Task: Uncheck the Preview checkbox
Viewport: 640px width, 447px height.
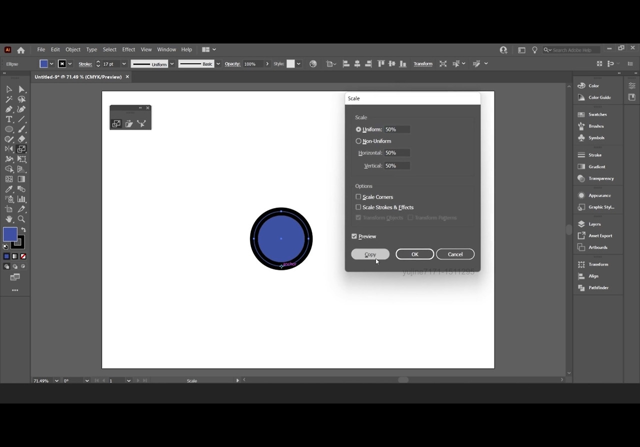Action: coord(354,236)
